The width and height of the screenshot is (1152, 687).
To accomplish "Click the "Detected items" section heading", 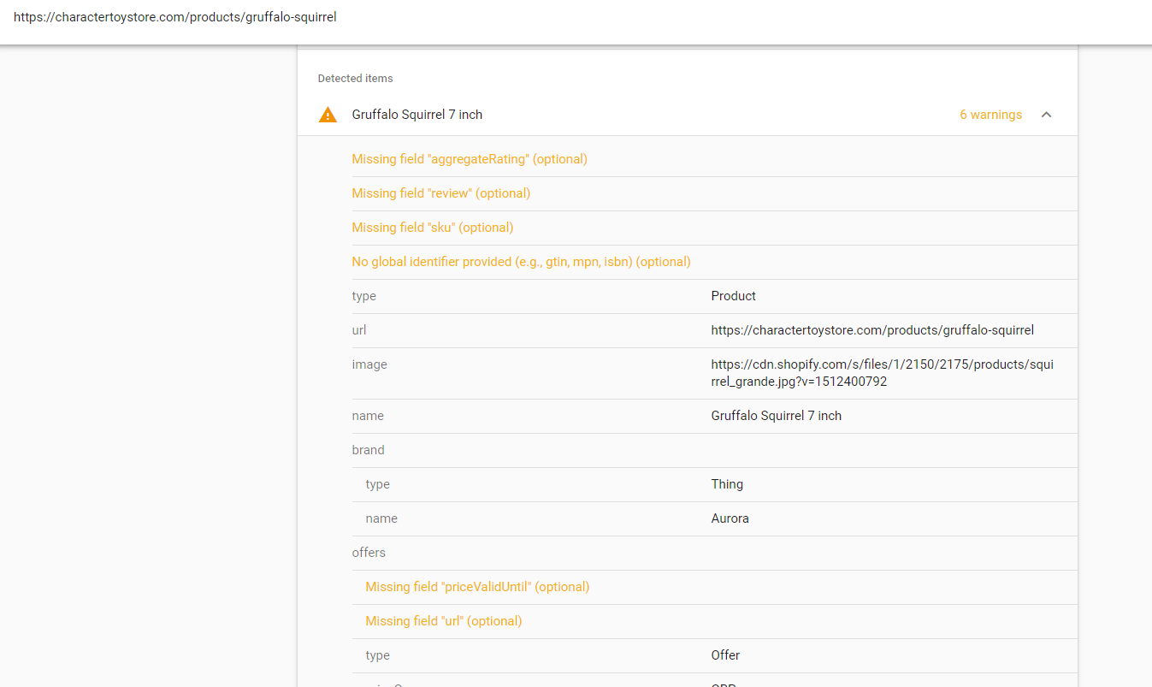I will (355, 79).
